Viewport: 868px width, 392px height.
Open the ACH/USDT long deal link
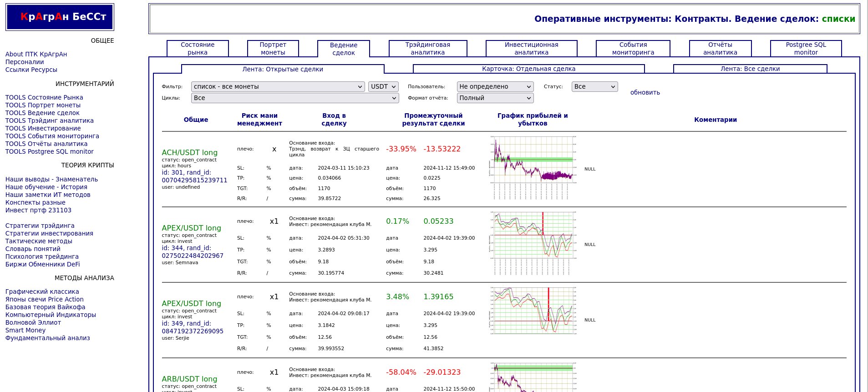click(x=189, y=152)
